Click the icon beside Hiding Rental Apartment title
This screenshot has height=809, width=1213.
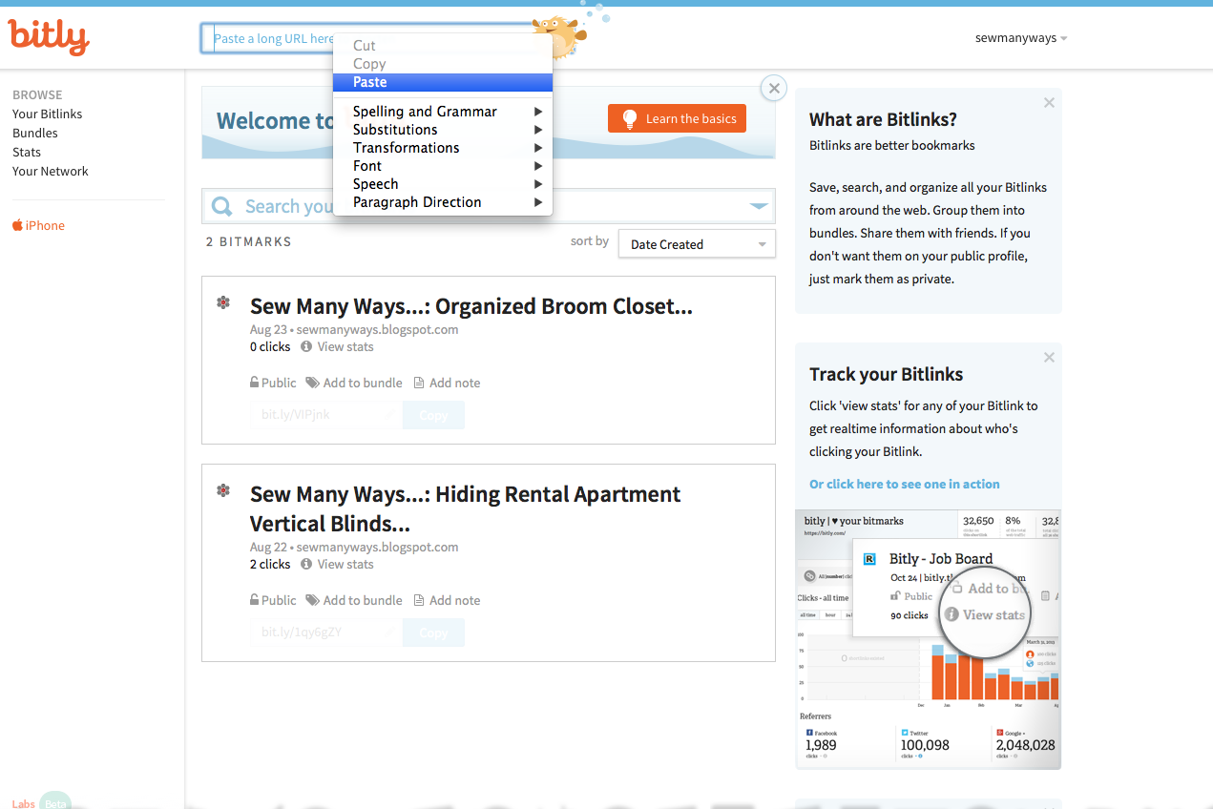coord(222,490)
